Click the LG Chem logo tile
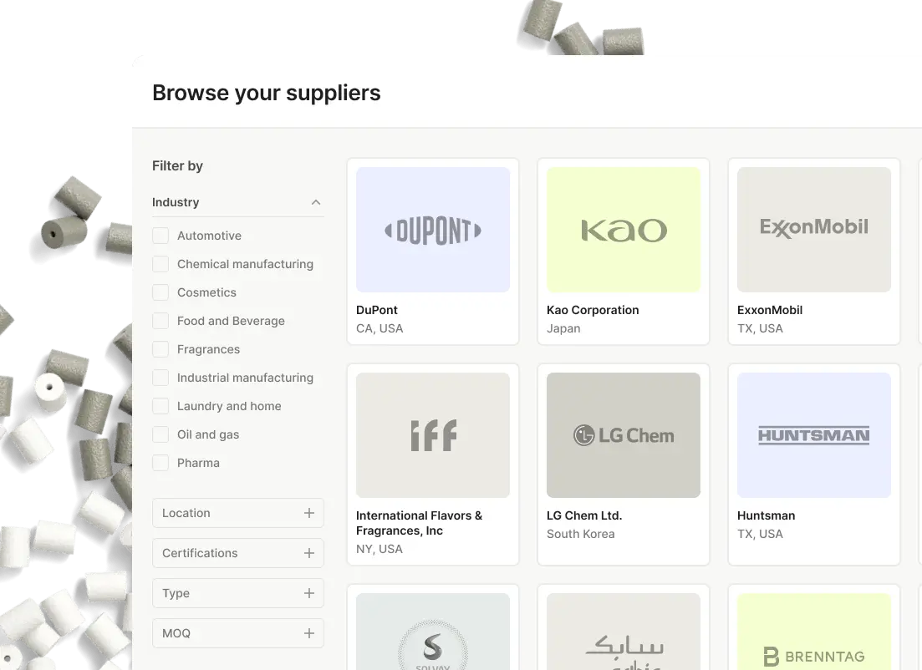The height and width of the screenshot is (670, 922). [624, 435]
